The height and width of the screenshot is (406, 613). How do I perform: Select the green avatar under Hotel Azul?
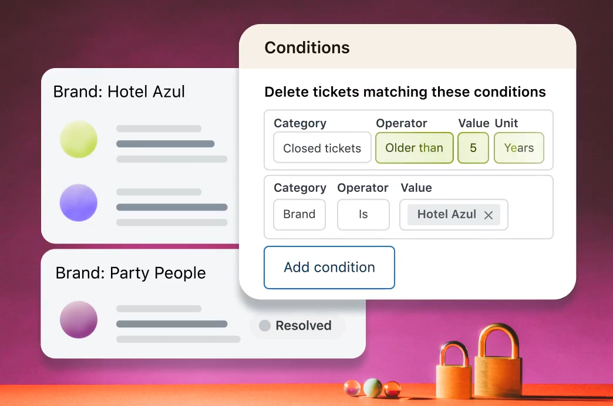pos(79,139)
